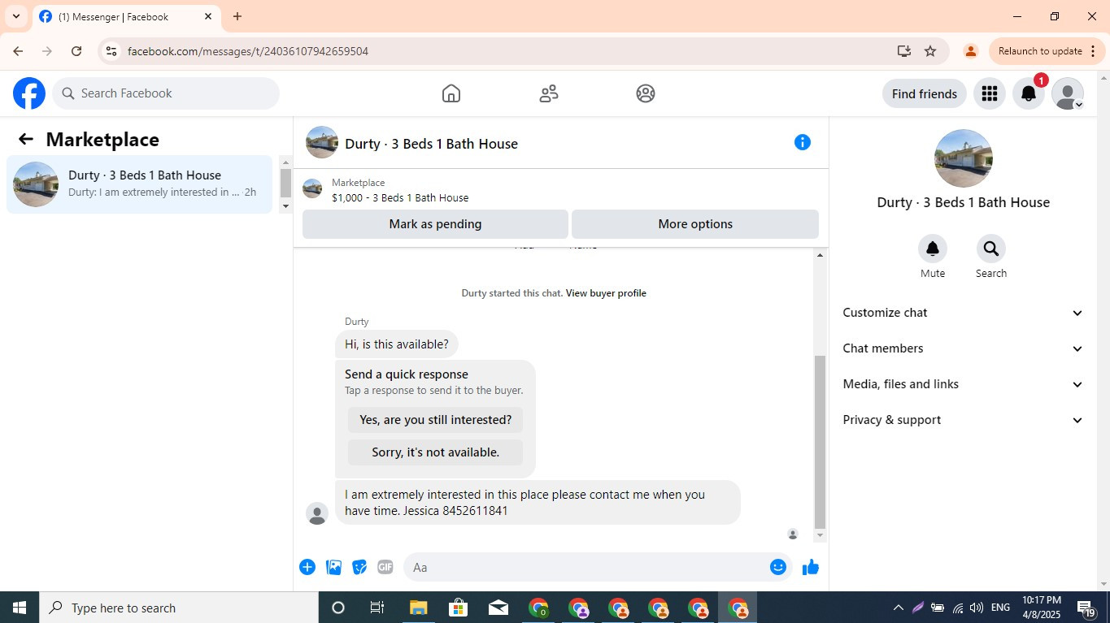Focus the Search Facebook field
1110x623 pixels.
tap(166, 93)
